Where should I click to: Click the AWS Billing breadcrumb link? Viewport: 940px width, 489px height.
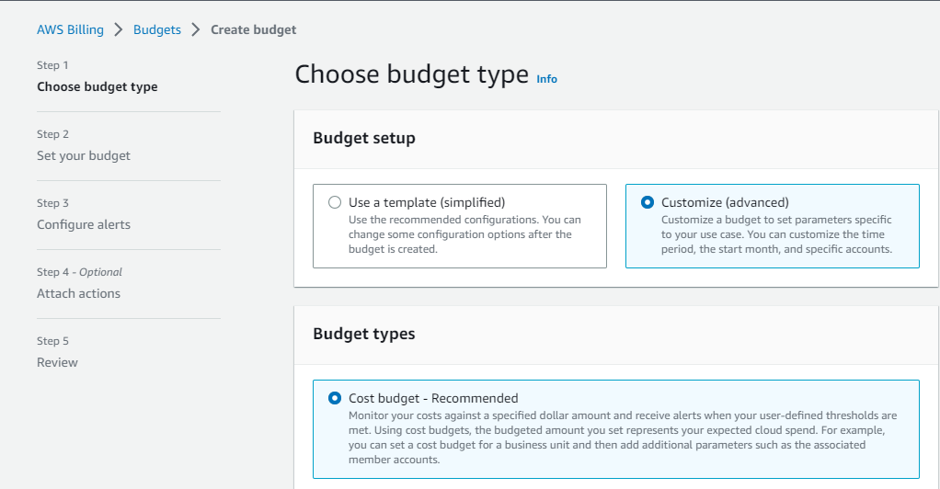pos(70,29)
